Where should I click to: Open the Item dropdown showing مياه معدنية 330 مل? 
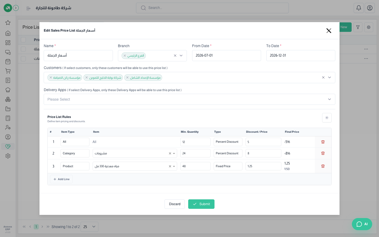pyautogui.click(x=135, y=166)
